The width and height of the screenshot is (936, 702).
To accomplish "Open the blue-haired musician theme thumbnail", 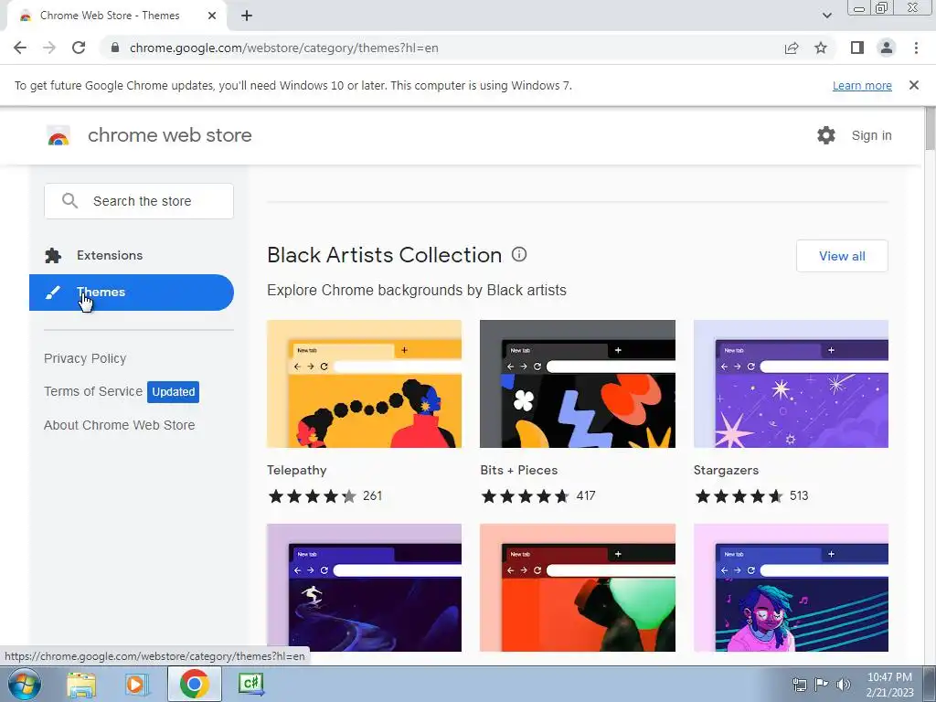I will click(791, 588).
